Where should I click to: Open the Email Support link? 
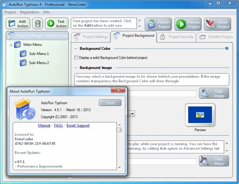pyautogui.click(x=78, y=125)
